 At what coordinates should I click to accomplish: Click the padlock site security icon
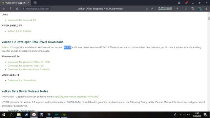point(23,9)
